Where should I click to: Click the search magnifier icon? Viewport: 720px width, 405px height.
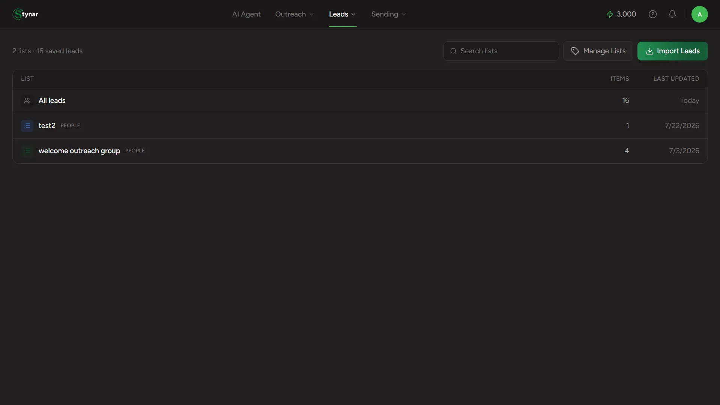[x=453, y=51]
